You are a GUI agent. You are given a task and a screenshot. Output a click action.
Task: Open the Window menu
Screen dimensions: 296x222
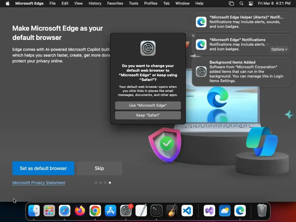(182, 3)
